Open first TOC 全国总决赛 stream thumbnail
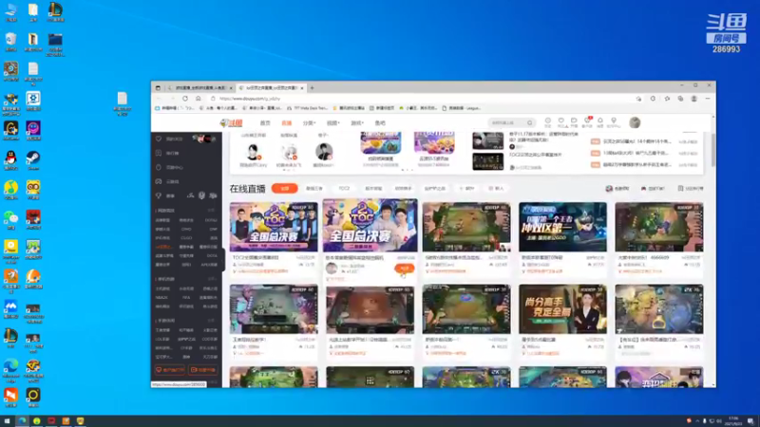 click(274, 227)
